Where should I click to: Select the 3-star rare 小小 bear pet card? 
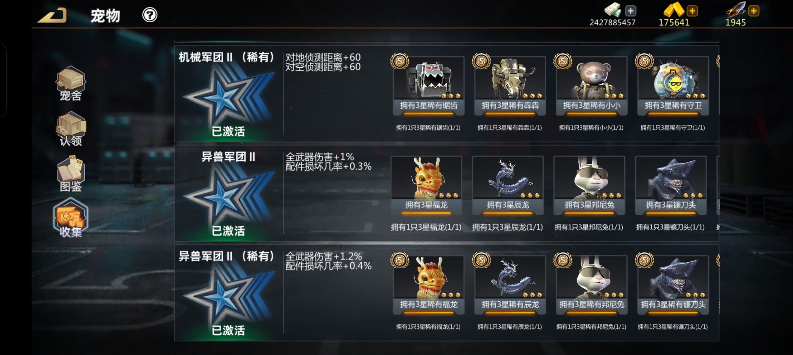coord(591,86)
